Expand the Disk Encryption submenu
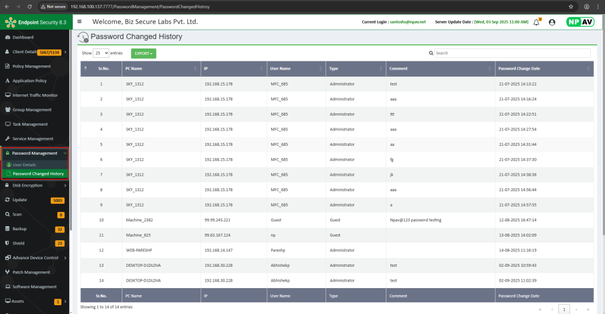Screen dimensions: 605x314 tap(35, 185)
